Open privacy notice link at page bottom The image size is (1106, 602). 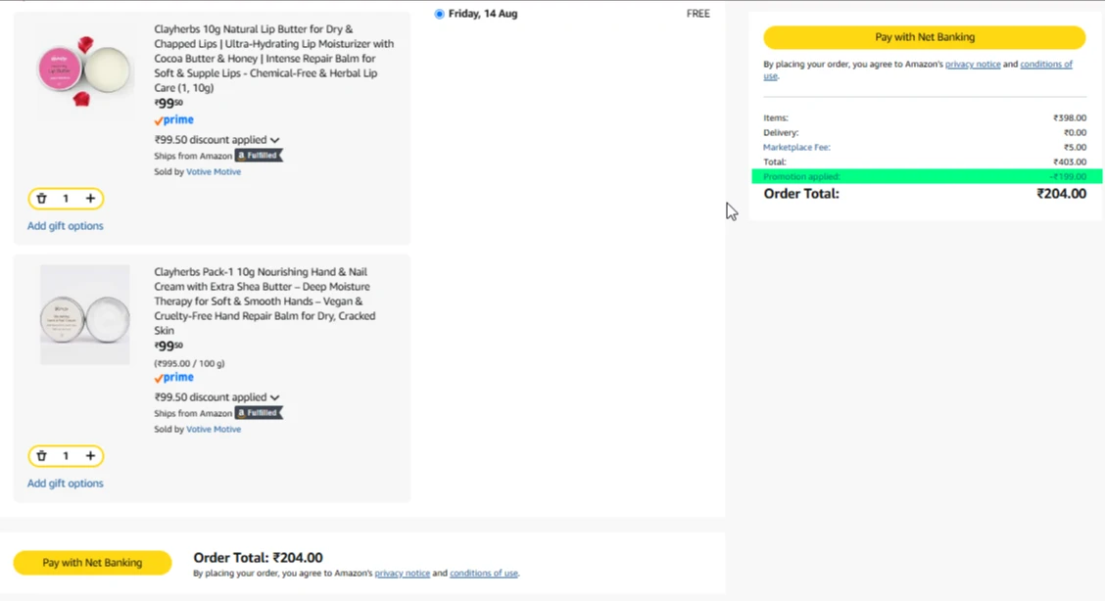point(402,573)
